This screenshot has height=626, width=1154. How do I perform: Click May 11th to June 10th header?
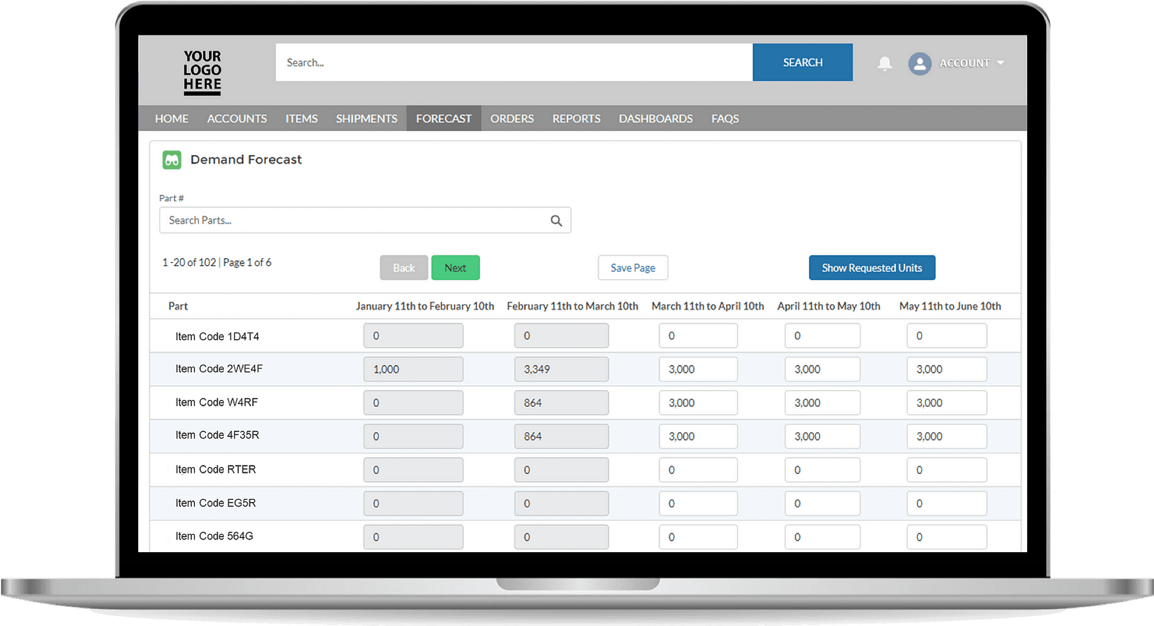click(950, 307)
